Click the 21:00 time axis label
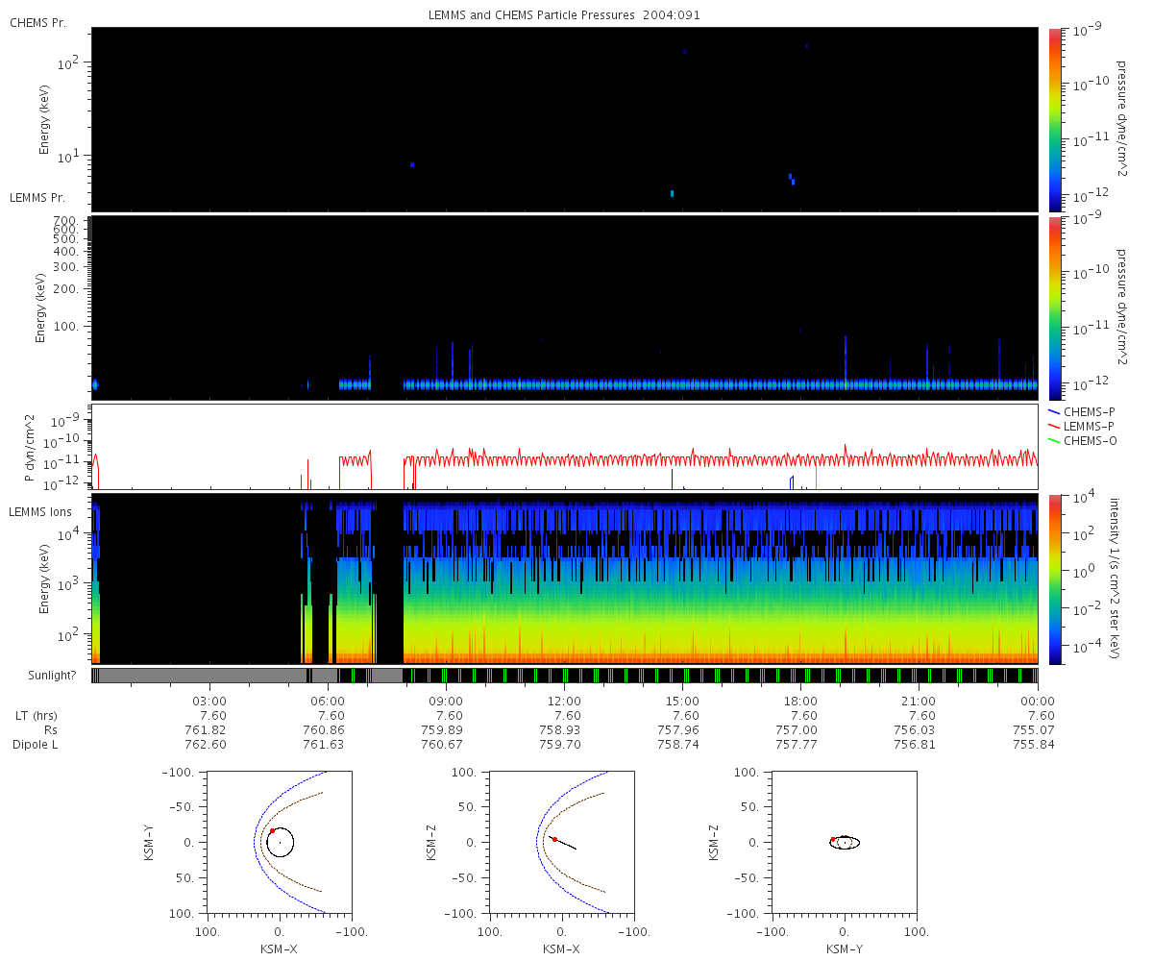Viewport: 1153px width, 961px height. coord(920,702)
